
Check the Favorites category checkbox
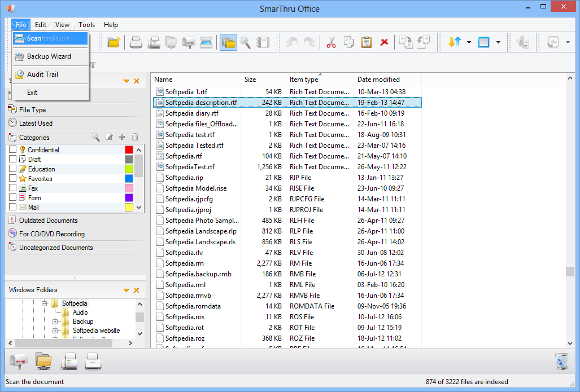12,178
